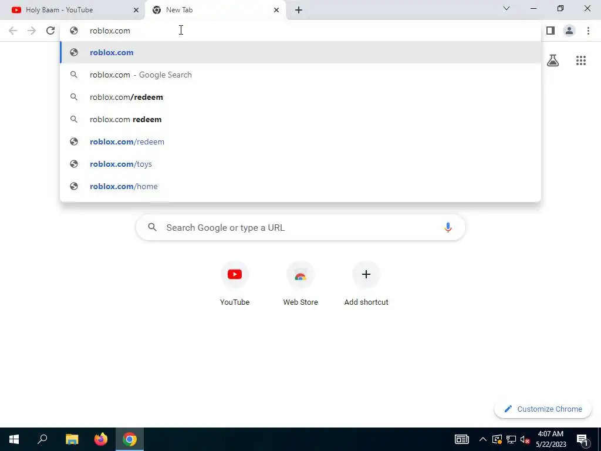
Task: Open the roblox.com/redeem URL suggestion
Action: point(300,142)
